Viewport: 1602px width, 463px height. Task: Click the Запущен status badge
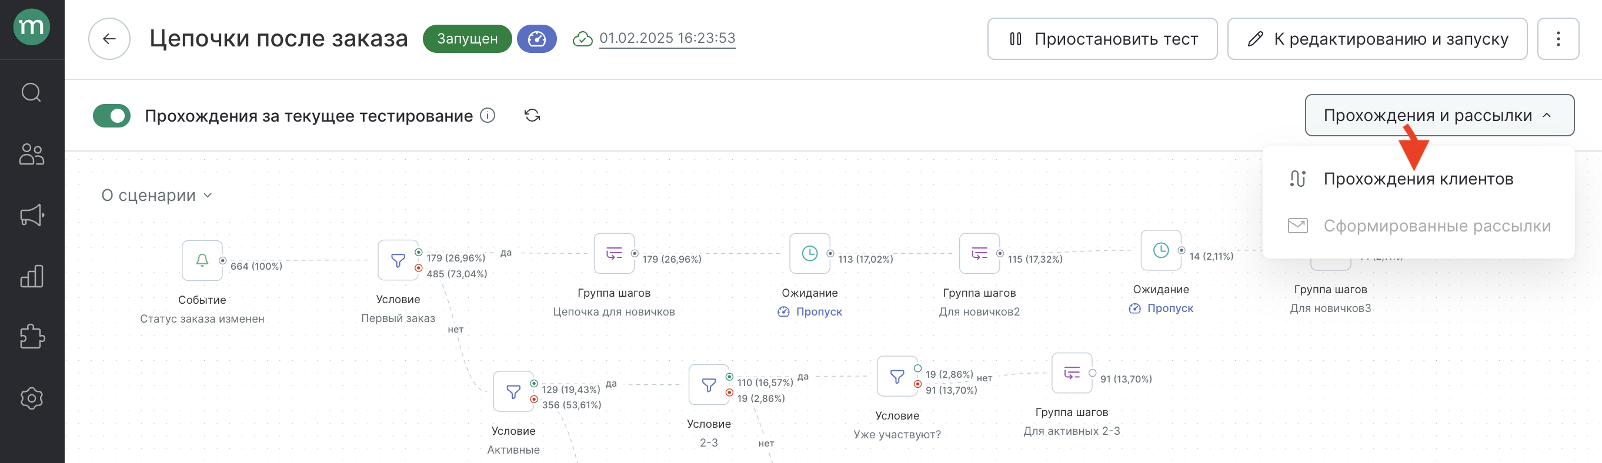tap(467, 39)
